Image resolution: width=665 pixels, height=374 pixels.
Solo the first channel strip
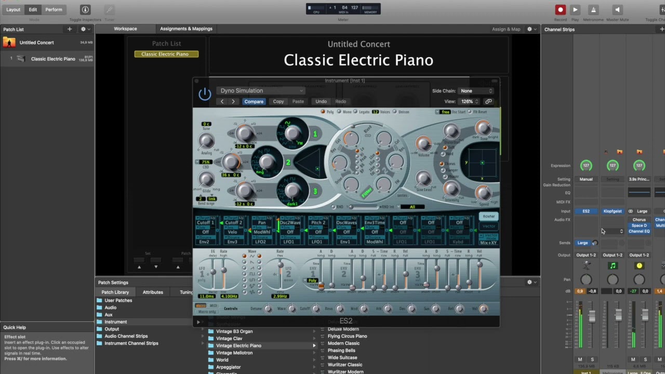592,359
